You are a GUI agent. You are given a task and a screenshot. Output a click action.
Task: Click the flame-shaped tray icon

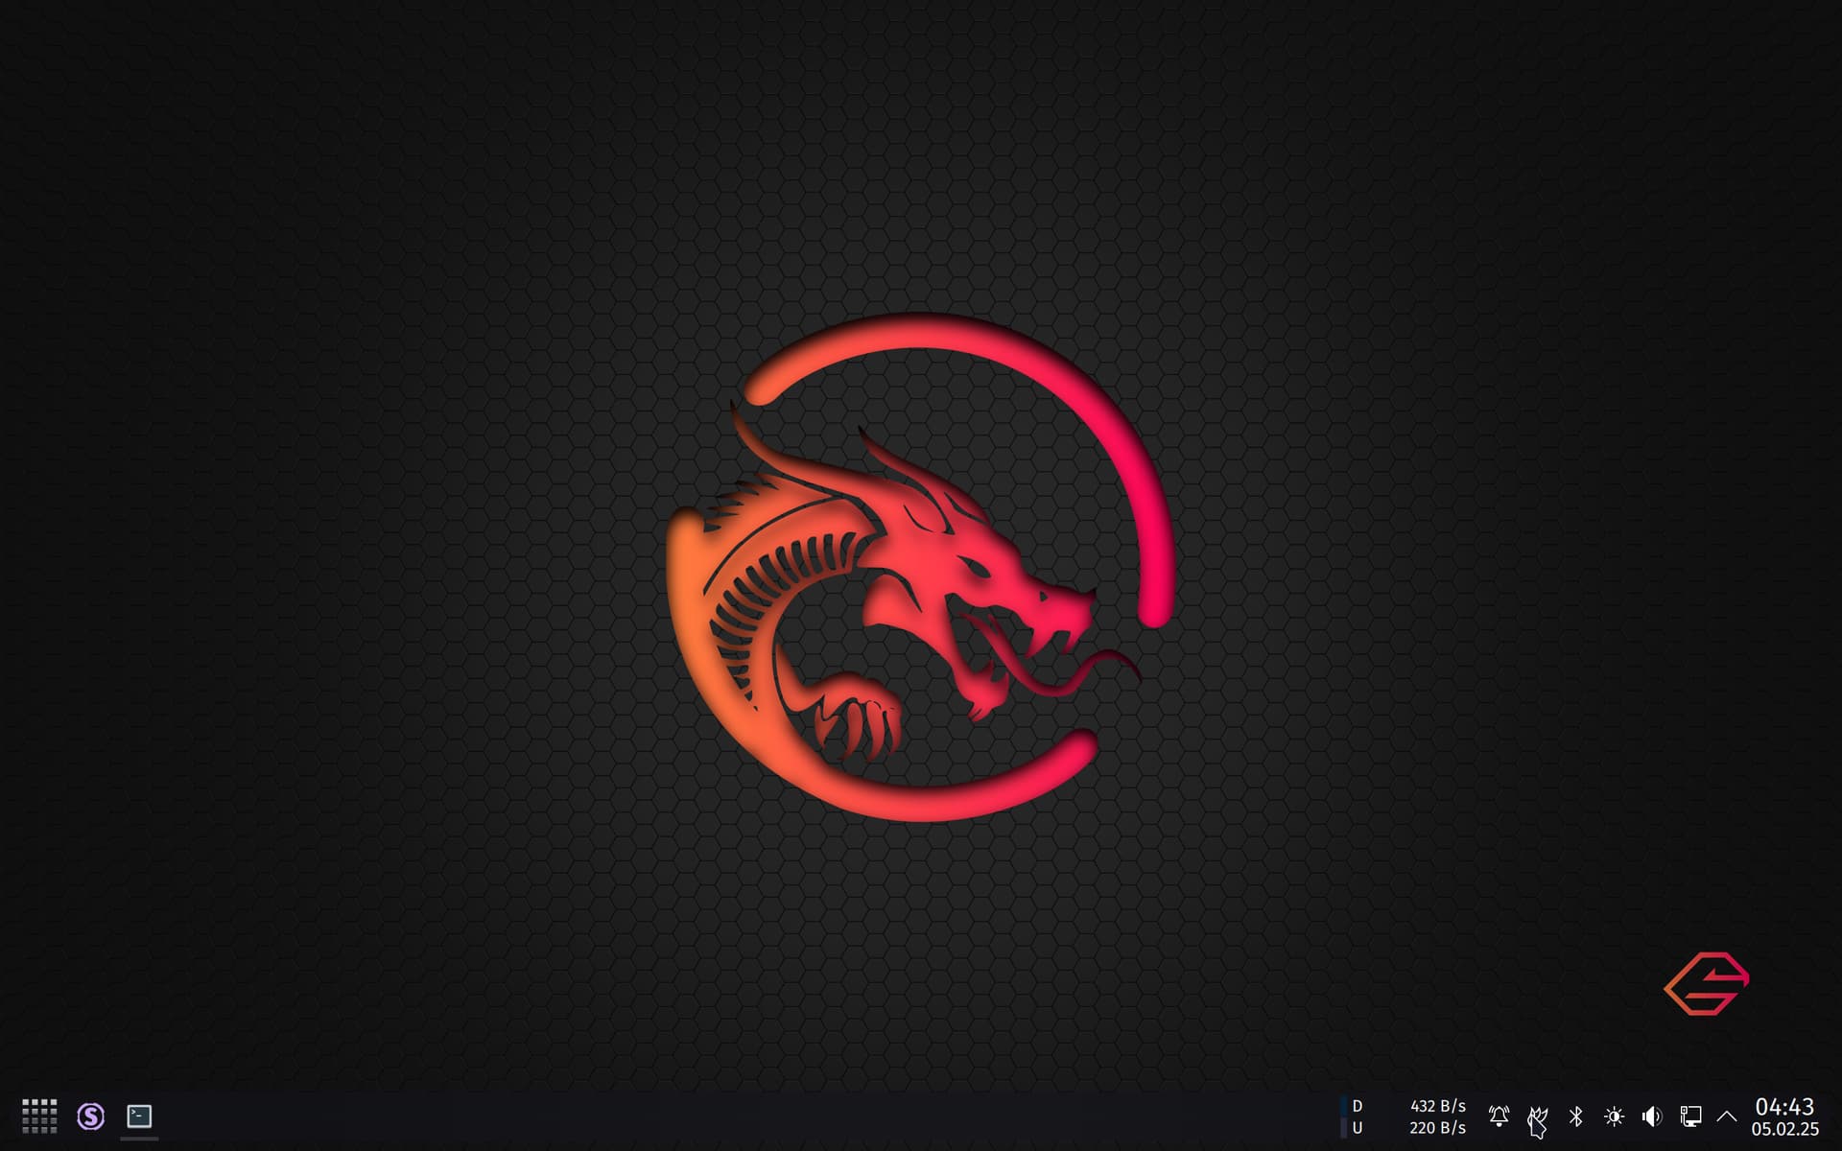click(x=1537, y=1117)
